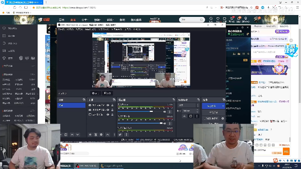Open virtual camera settings gear
Viewport: 301px width, 169px height.
tap(223, 118)
